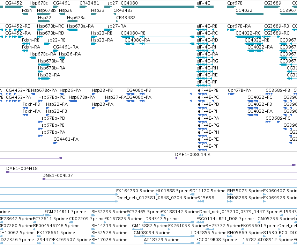
Task: Select BAC clone DME1-008C14.R
Action: [193, 154]
